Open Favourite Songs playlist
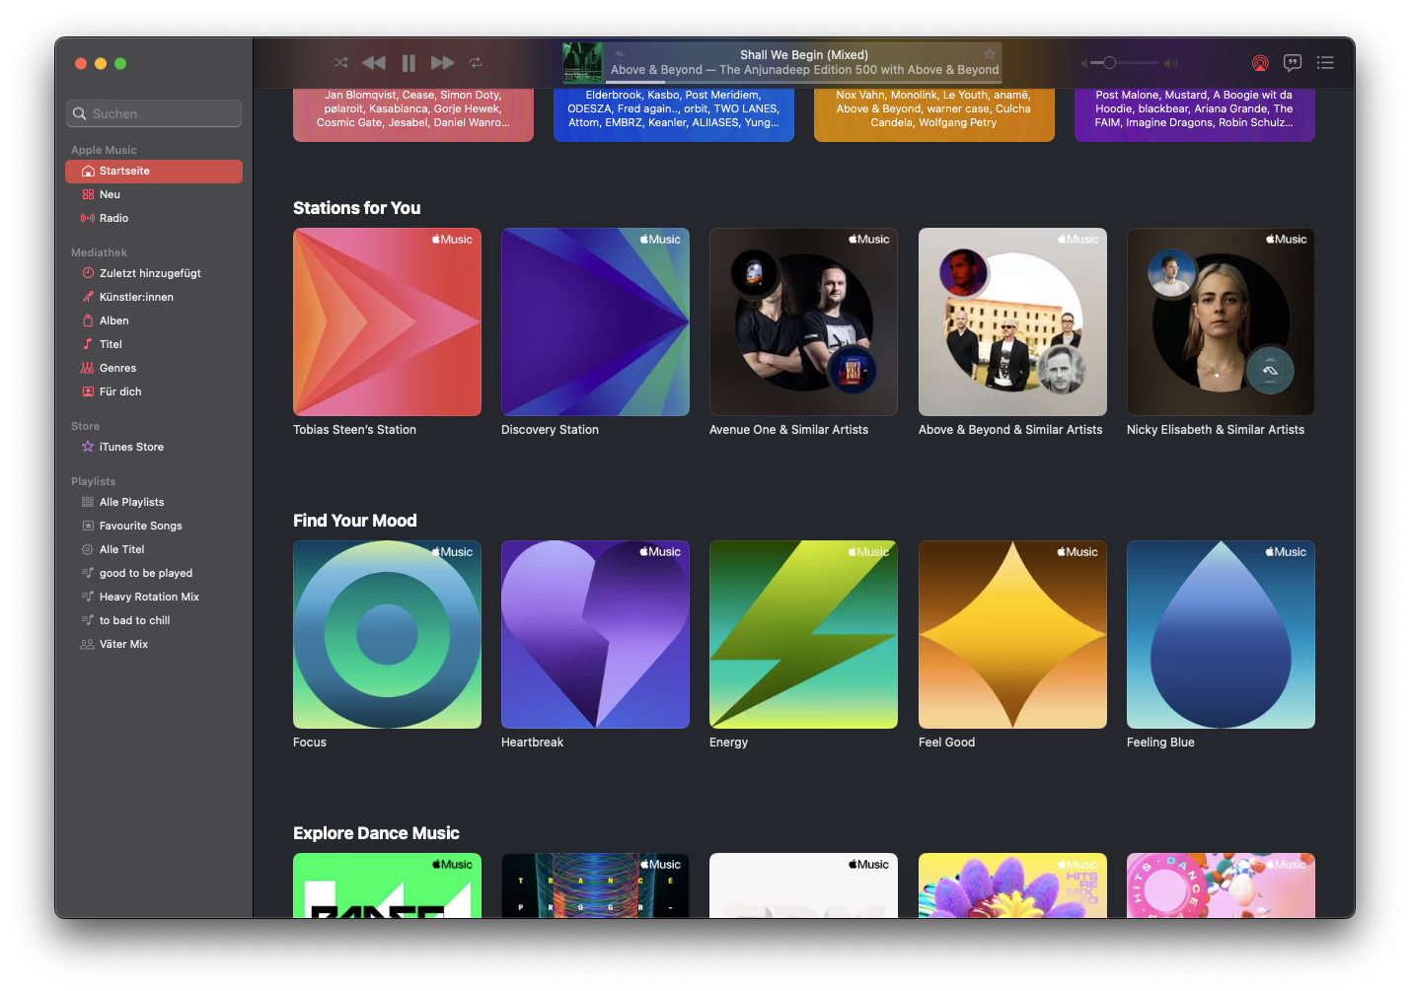1410x991 pixels. [x=140, y=526]
